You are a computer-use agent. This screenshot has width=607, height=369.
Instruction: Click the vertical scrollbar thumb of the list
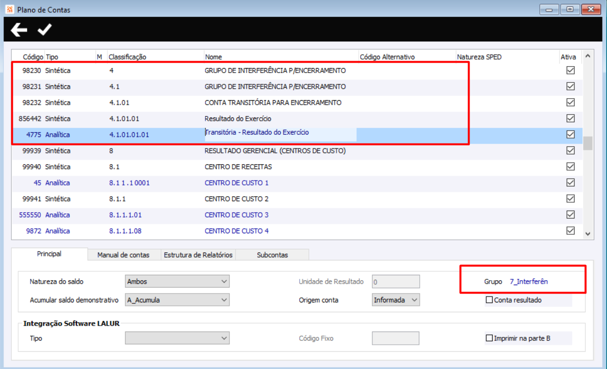click(x=587, y=143)
